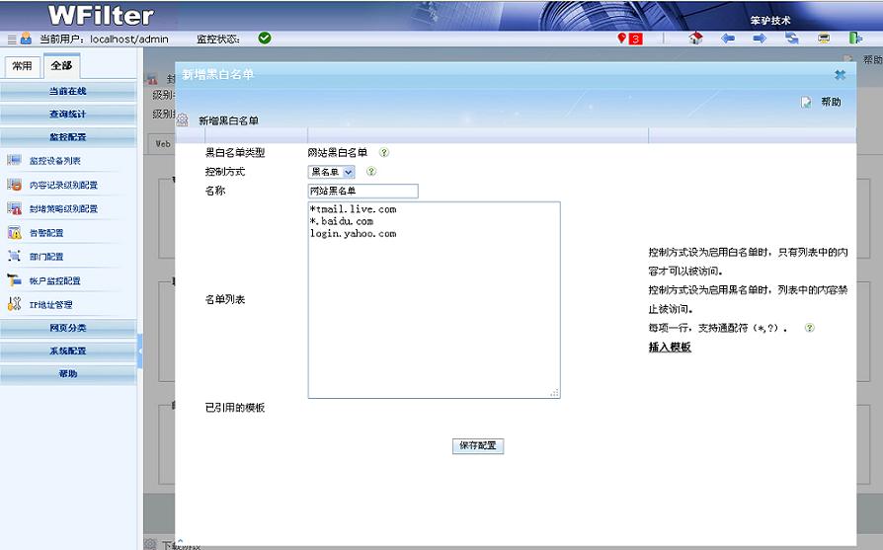Click the refresh icon in top toolbar
The image size is (883, 550).
tap(792, 39)
